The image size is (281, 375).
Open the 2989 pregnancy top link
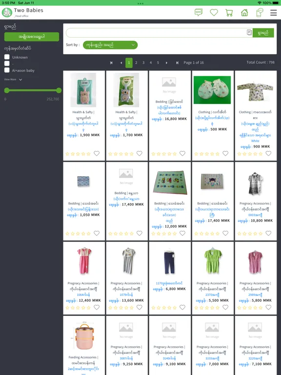255,294
